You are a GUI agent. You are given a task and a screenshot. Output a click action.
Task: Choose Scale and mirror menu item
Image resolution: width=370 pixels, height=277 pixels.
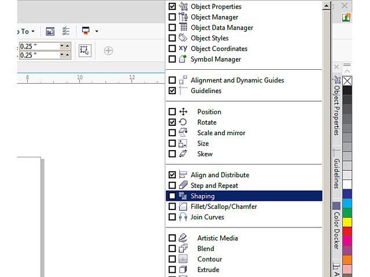click(221, 133)
